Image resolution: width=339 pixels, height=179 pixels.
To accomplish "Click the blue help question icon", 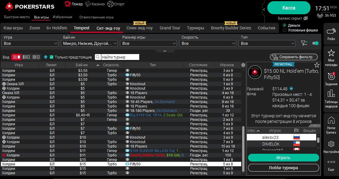I will click(46, 57).
